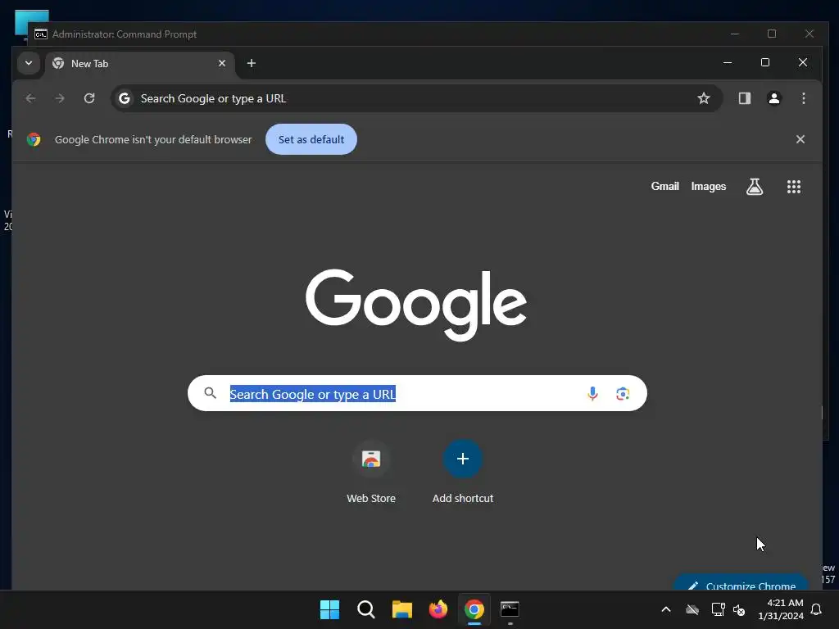Open Search Labs flask icon
The image size is (839, 629).
pos(755,187)
